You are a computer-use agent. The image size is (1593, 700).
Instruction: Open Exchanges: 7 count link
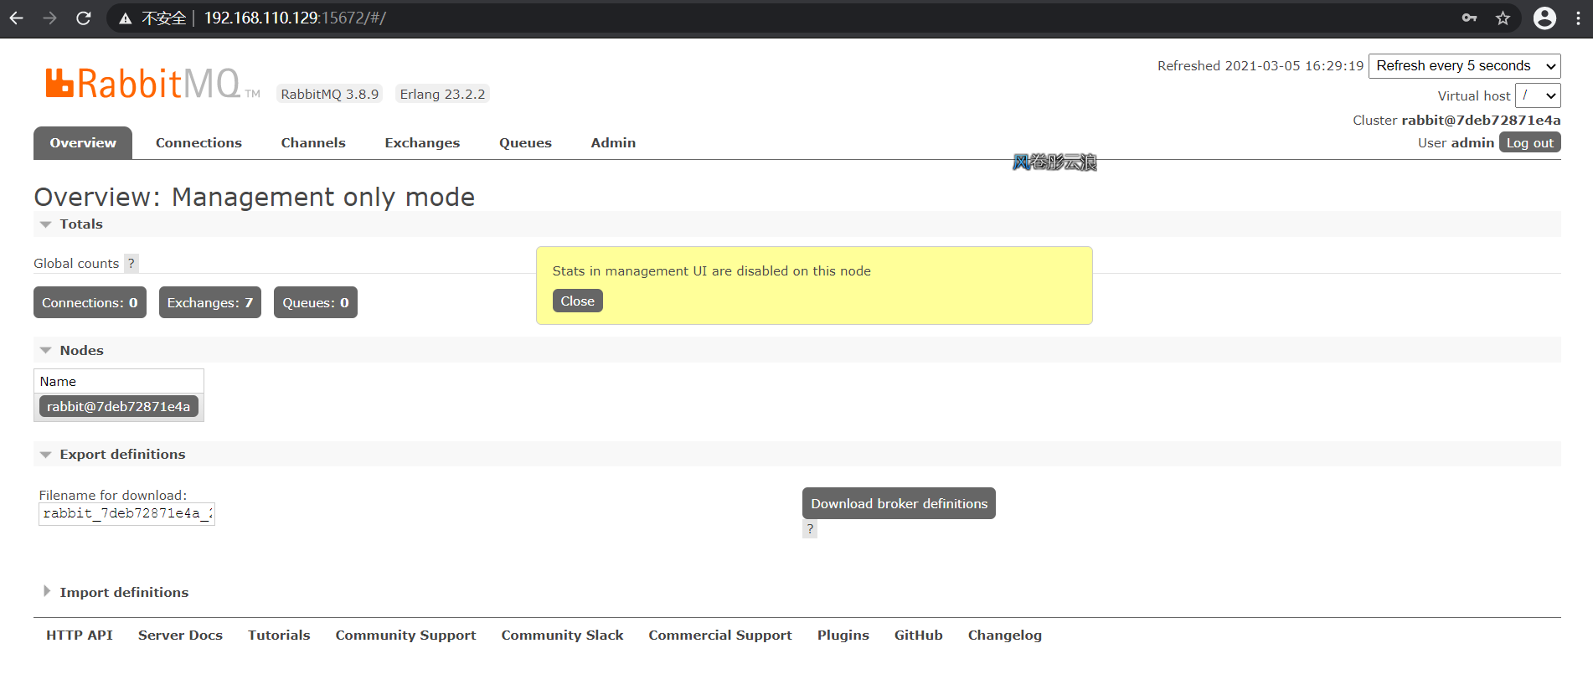coord(209,302)
